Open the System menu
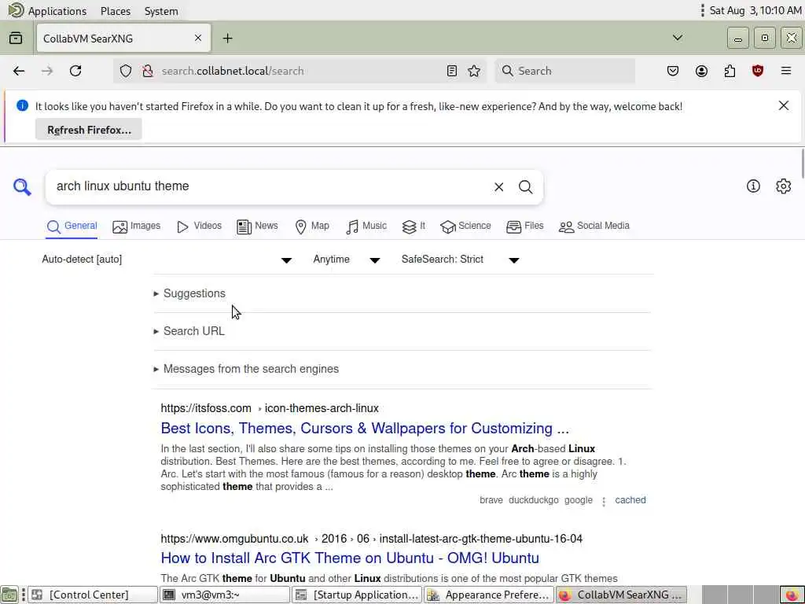Viewport: 805px width, 604px height. 161,11
